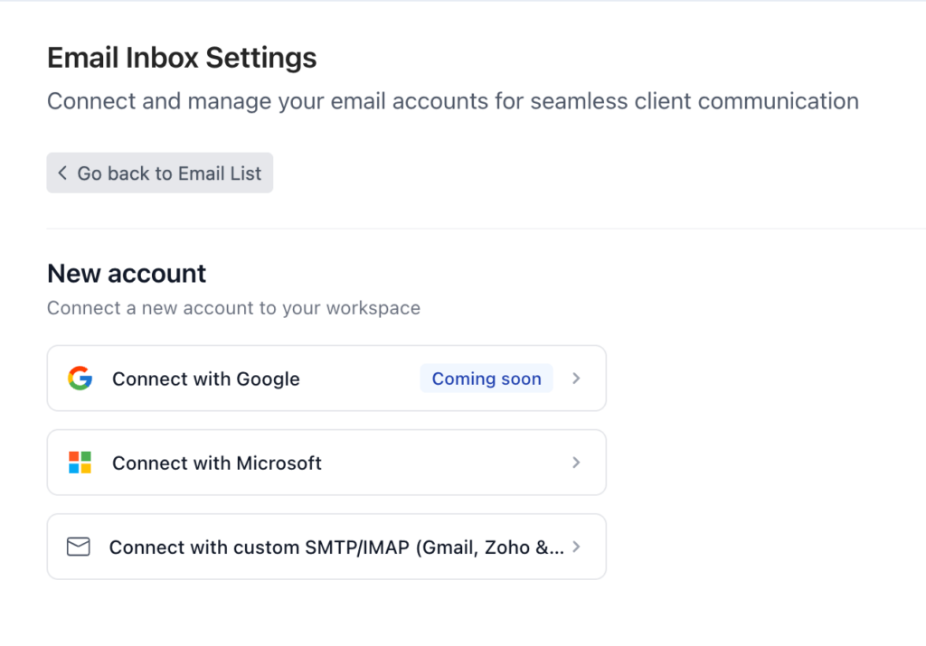Open the Connect with Microsoft option

tap(326, 463)
